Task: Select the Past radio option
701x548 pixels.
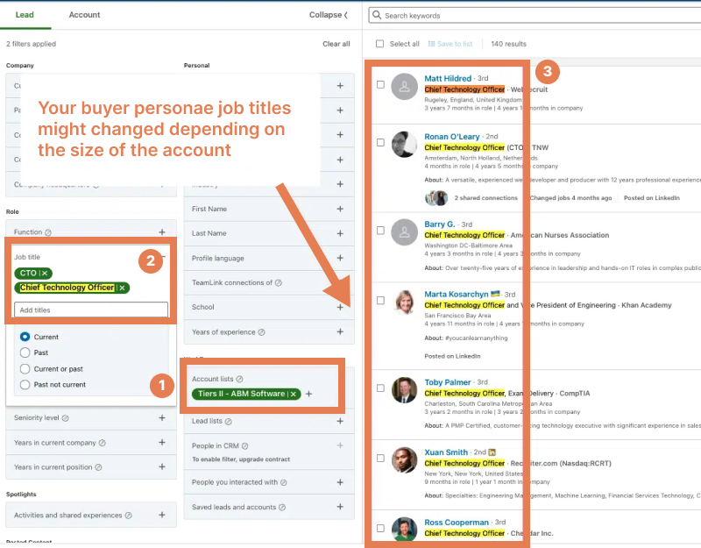Action: [x=25, y=352]
